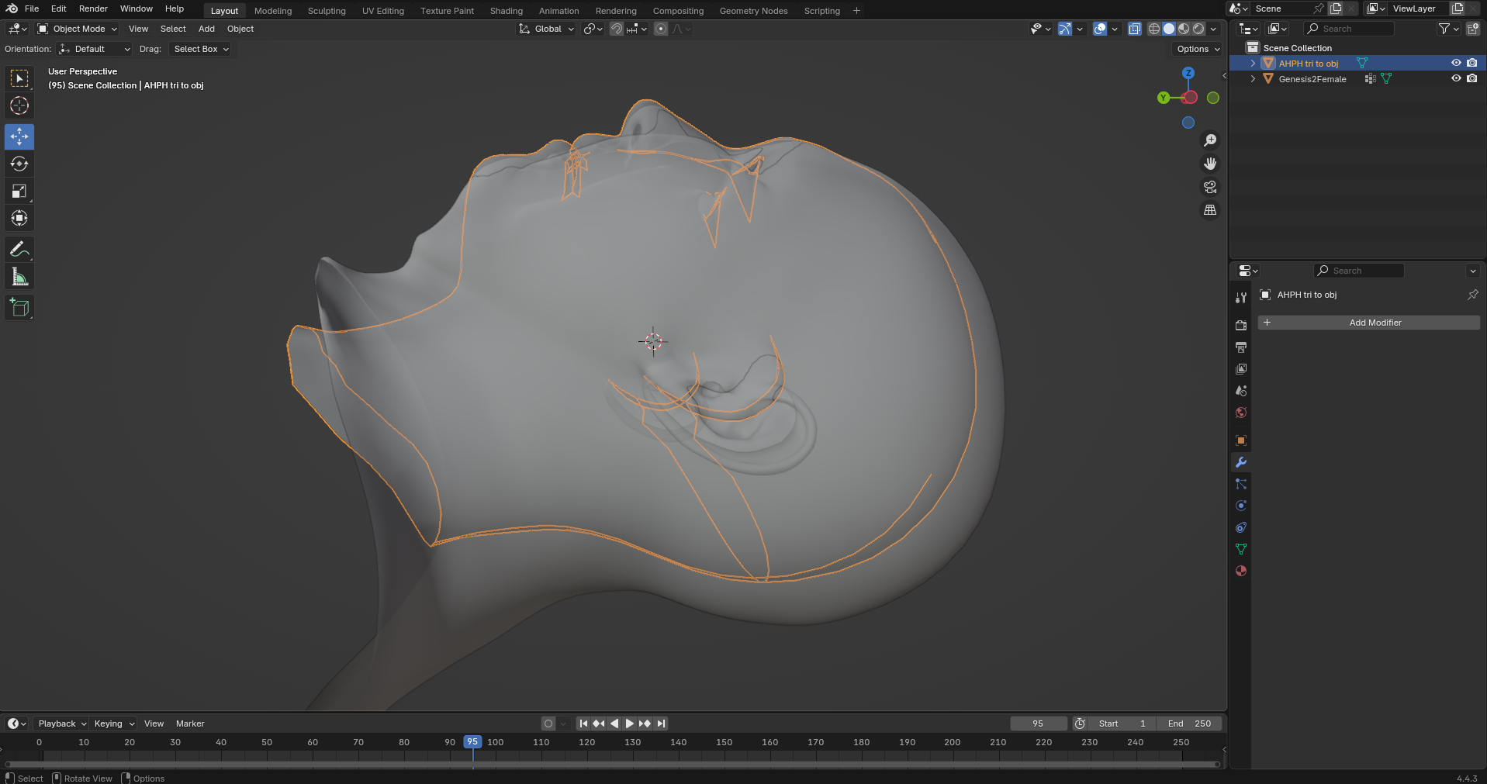This screenshot has height=784, width=1487.
Task: Open the Object Mode dropdown
Action: (x=78, y=29)
